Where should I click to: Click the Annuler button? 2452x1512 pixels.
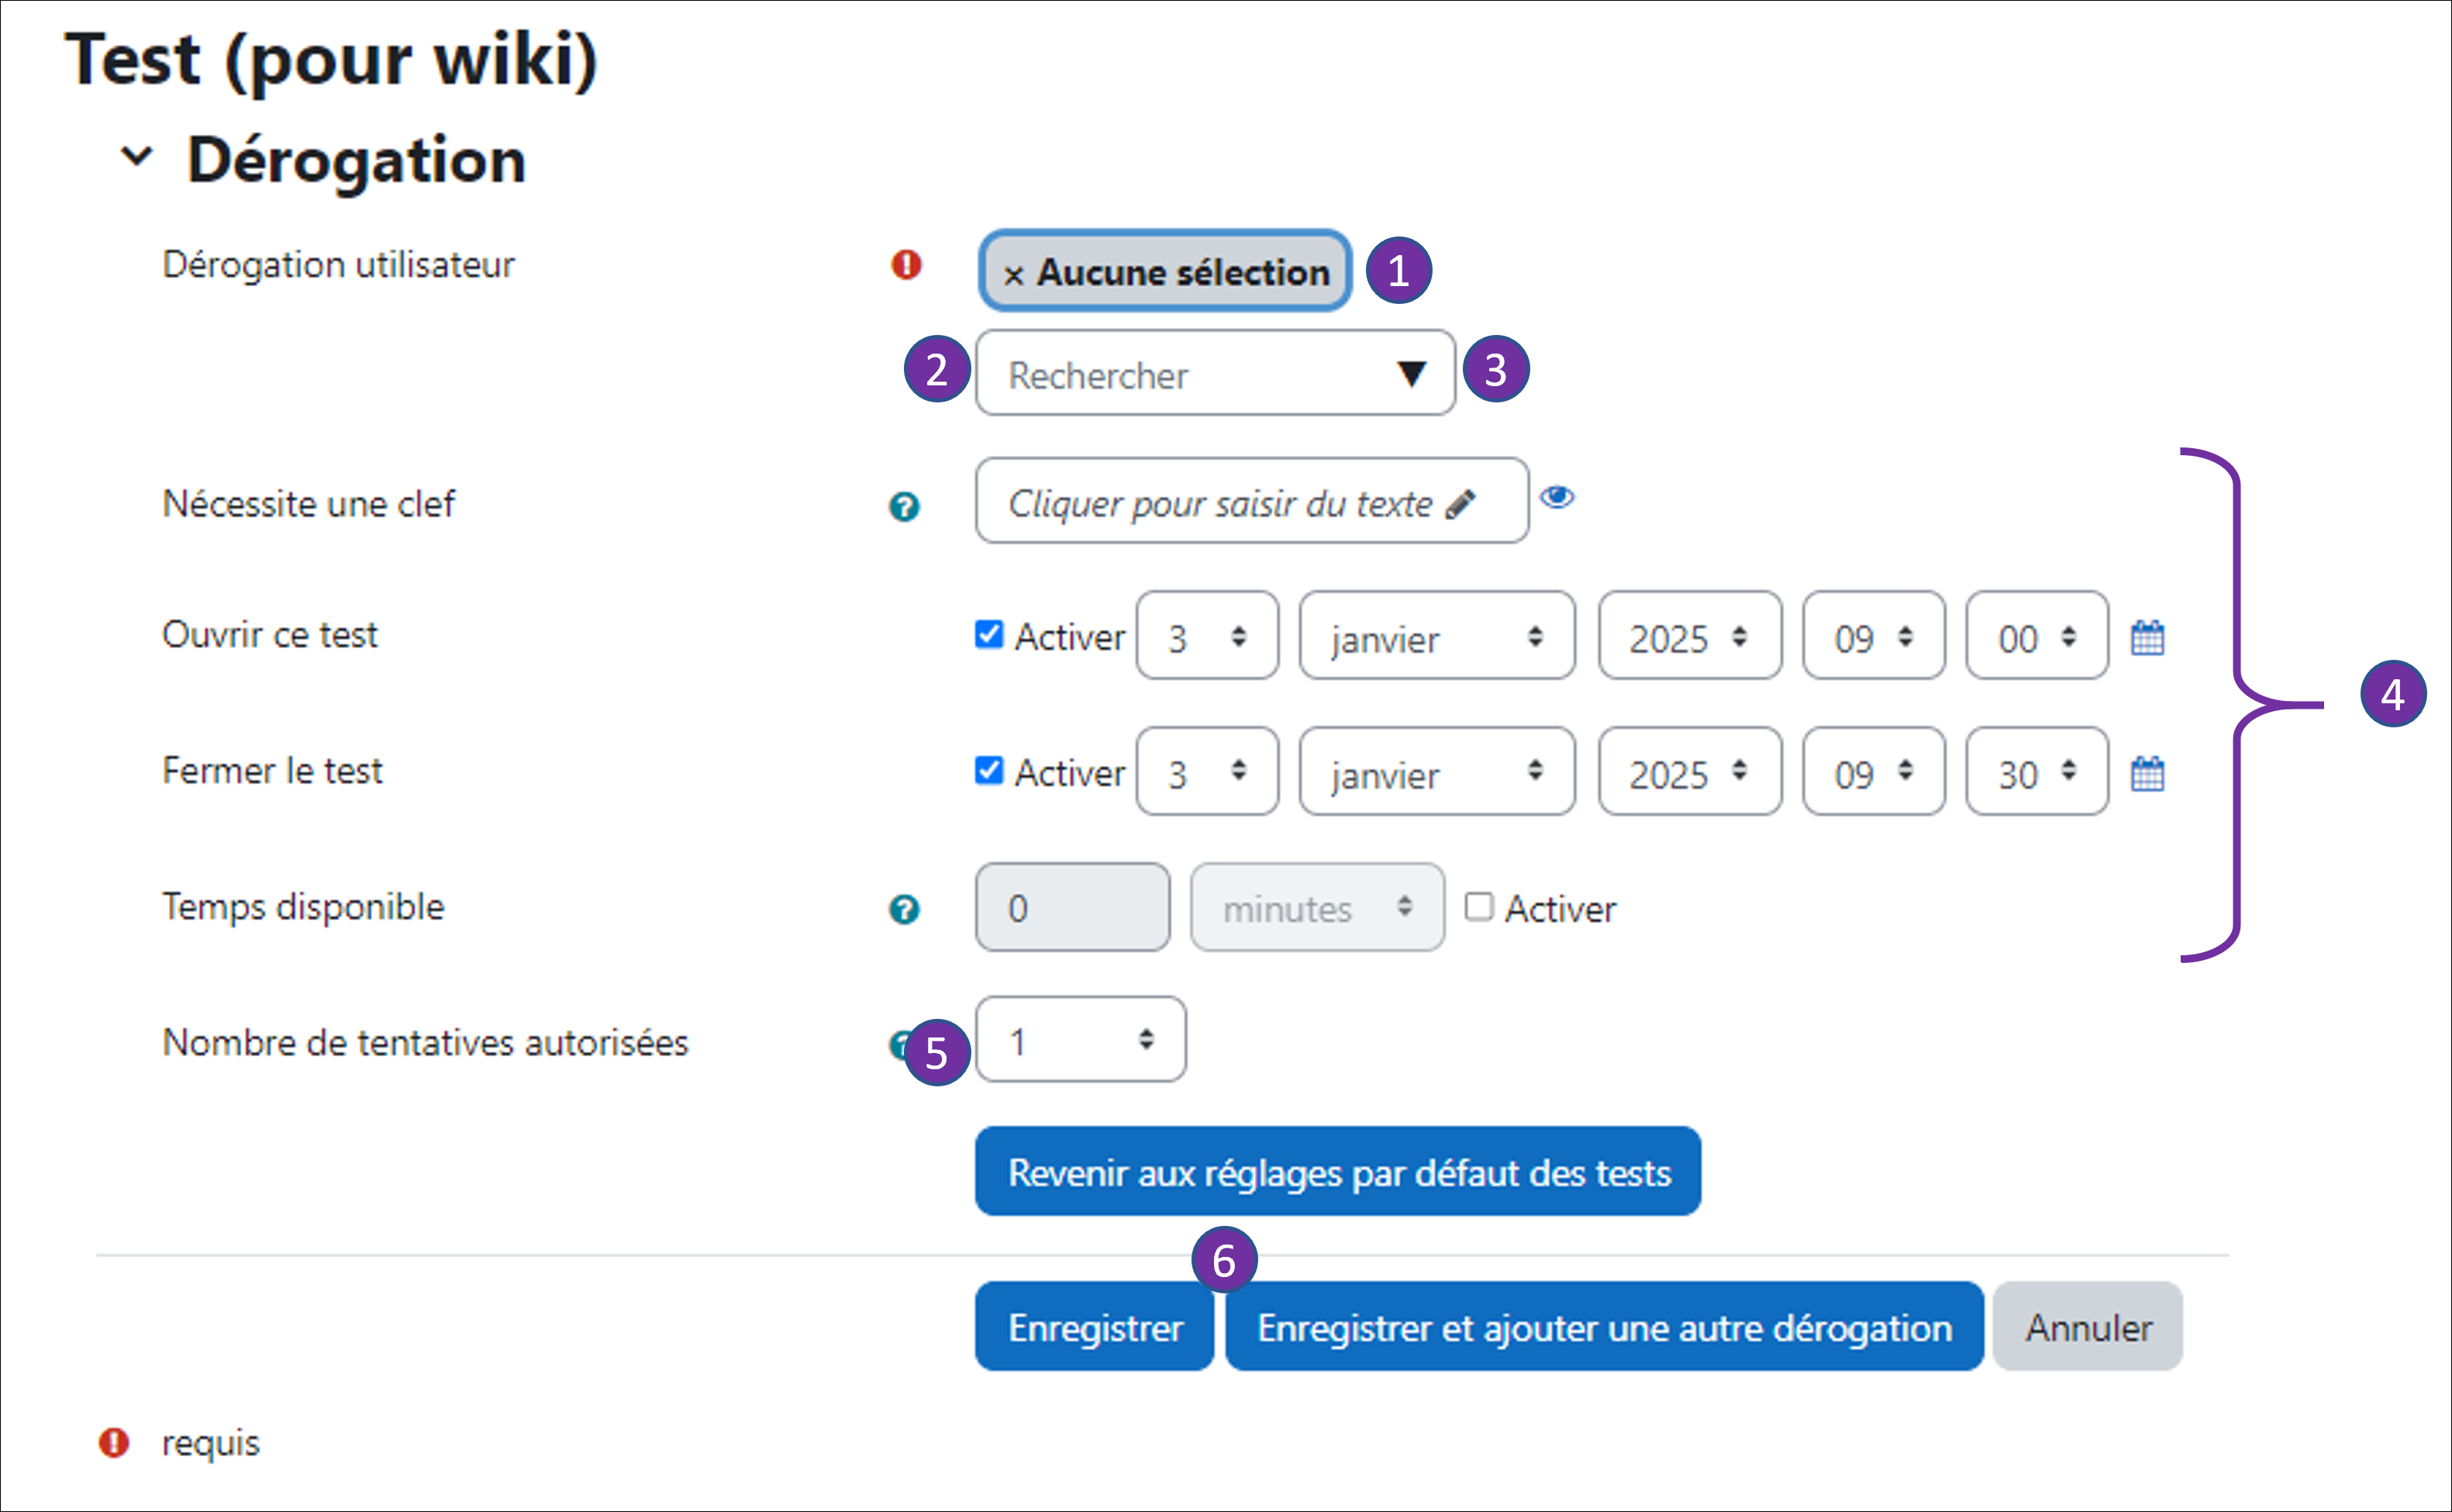pyautogui.click(x=2087, y=1327)
